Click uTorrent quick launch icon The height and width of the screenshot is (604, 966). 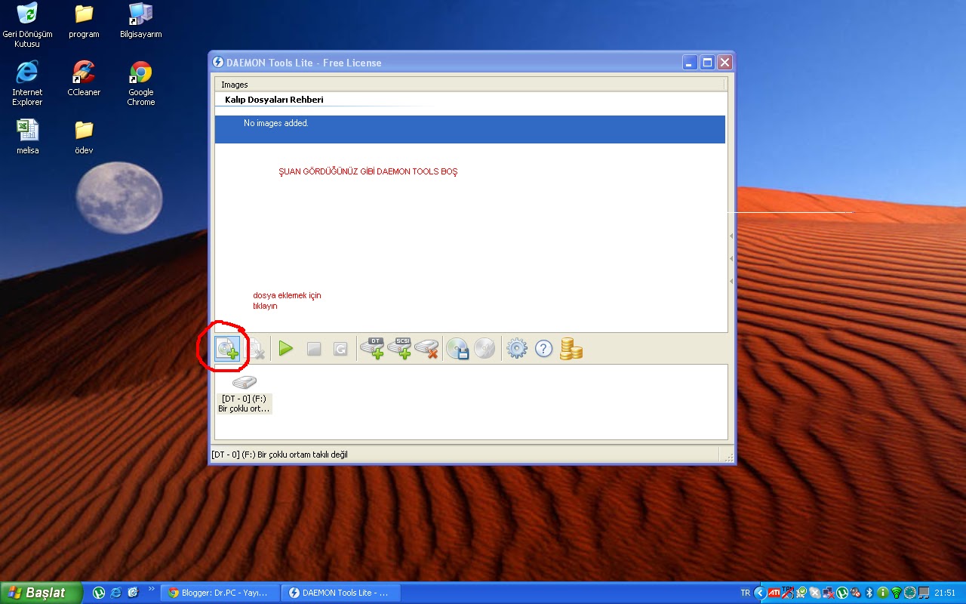point(98,593)
